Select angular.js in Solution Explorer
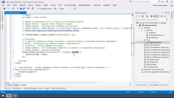Viewport: 174px width, 98px height. coord(152,33)
